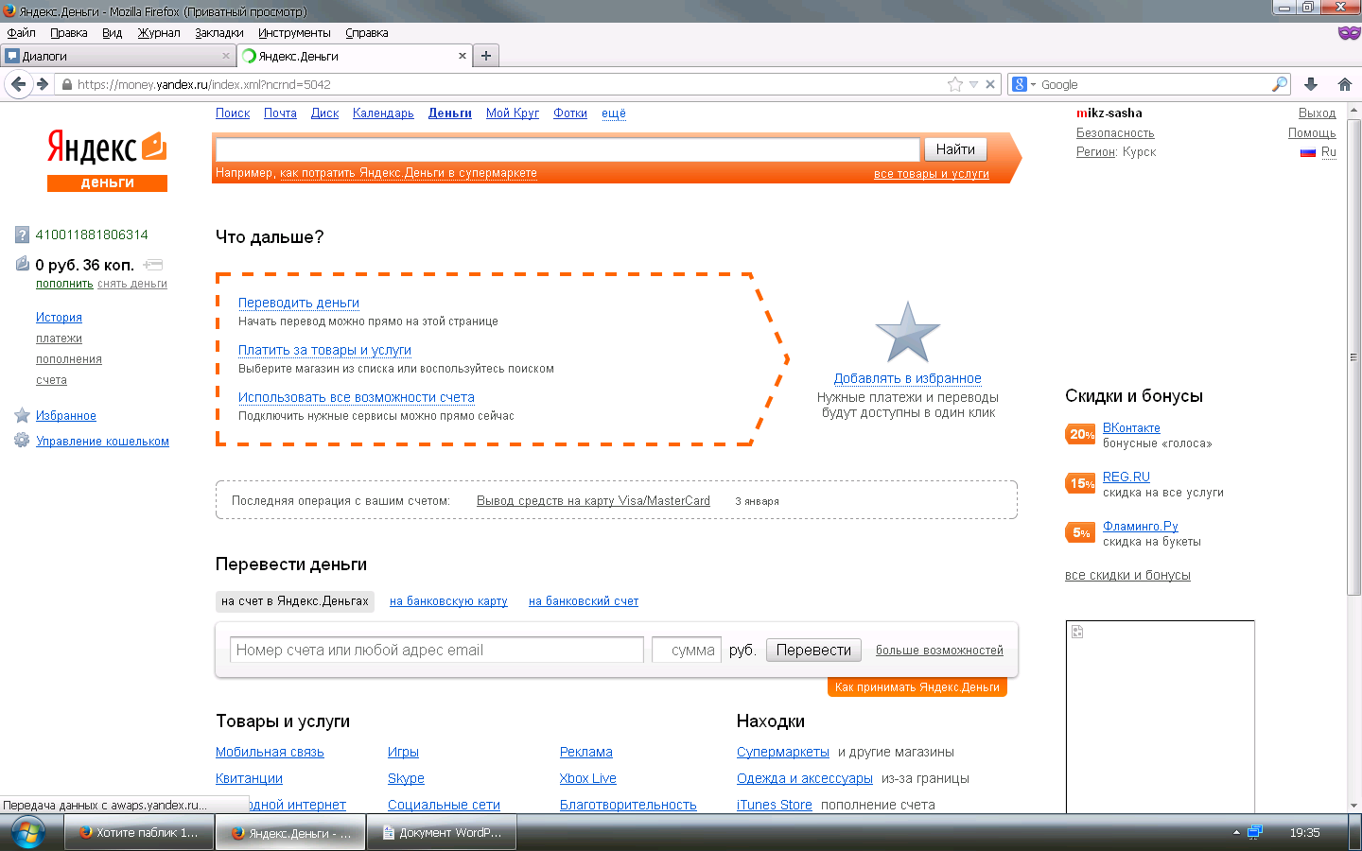Click the Перевести transfer button

point(813,650)
